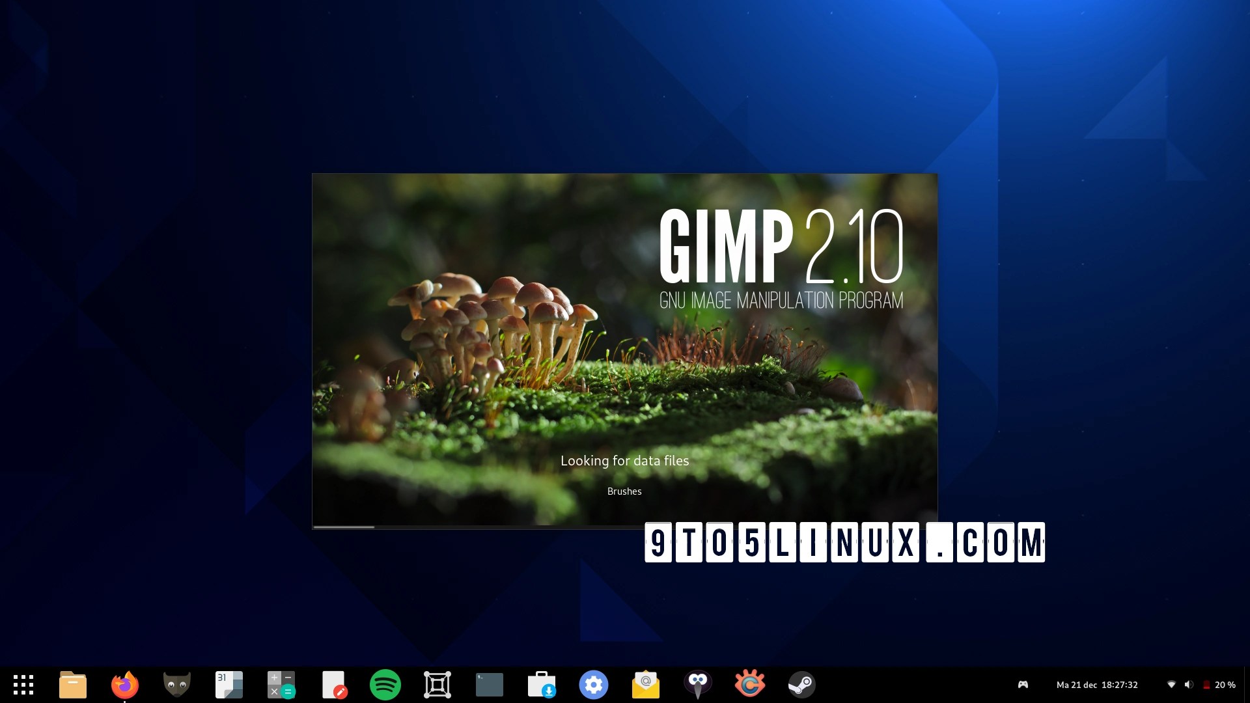
Task: Open the Calculator app
Action: point(281,684)
